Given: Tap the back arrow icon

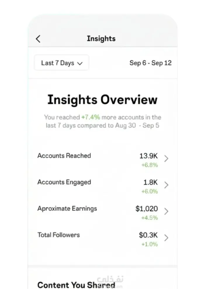Looking at the screenshot, I should [38, 39].
